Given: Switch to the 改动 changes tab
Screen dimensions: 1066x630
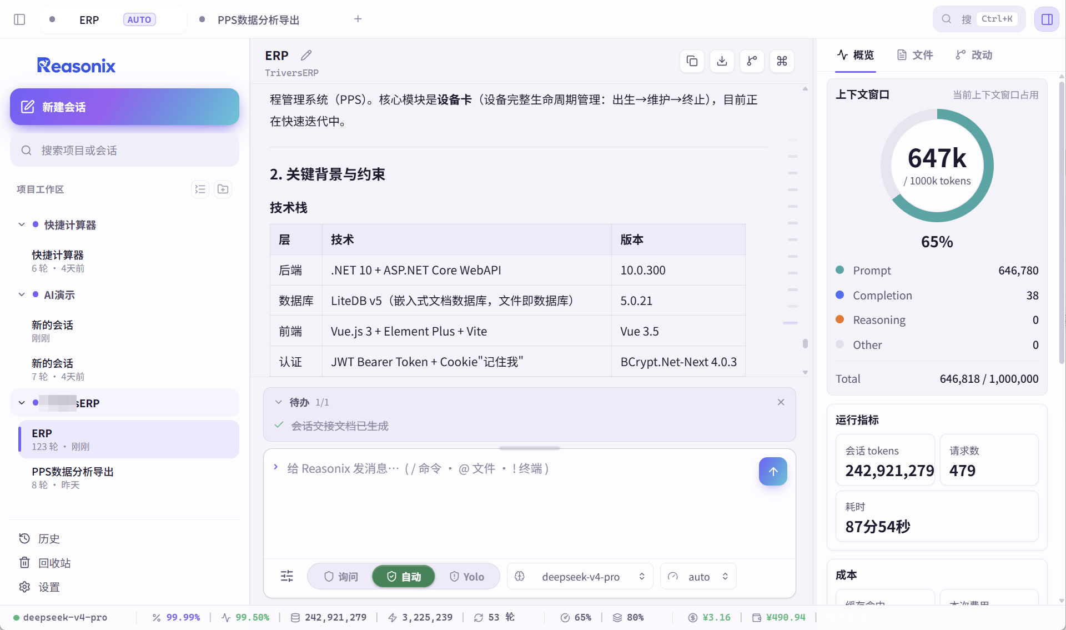Looking at the screenshot, I should coord(974,55).
